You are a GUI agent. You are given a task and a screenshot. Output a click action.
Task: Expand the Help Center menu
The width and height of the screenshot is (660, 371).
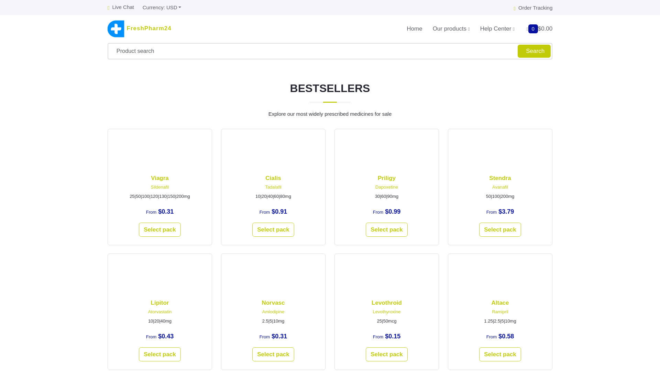tap(497, 29)
